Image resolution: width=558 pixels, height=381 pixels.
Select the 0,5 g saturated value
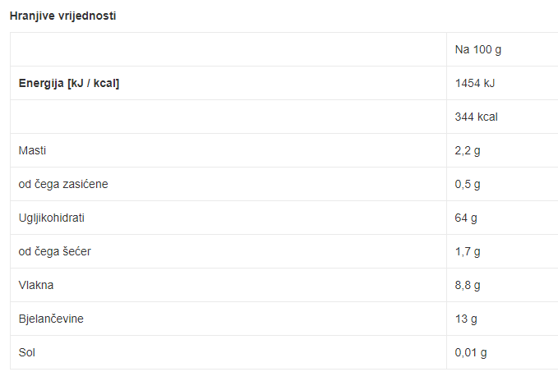[x=468, y=184]
